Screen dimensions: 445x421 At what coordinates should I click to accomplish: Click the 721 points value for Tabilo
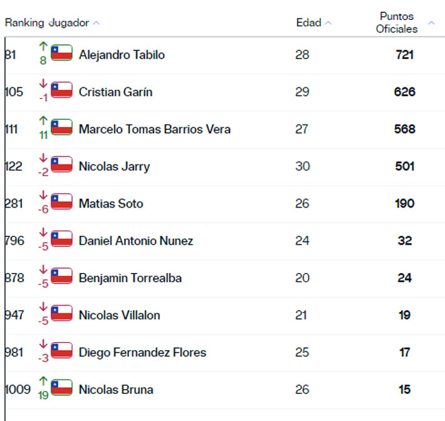tap(404, 55)
